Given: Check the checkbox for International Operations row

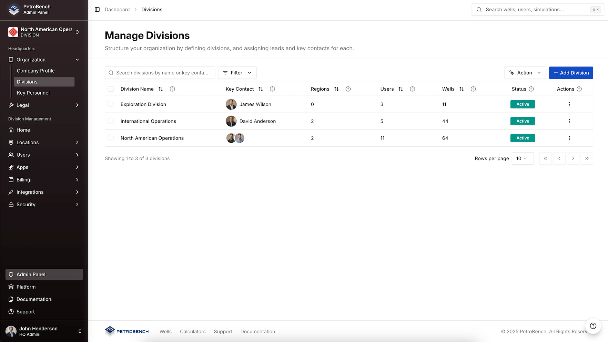Looking at the screenshot, I should [x=111, y=121].
